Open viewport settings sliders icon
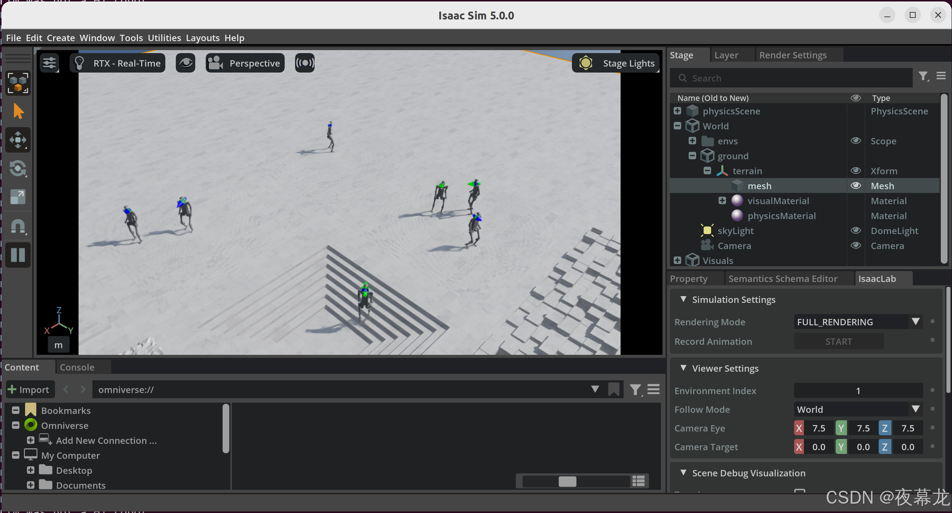The image size is (952, 513). click(x=49, y=63)
